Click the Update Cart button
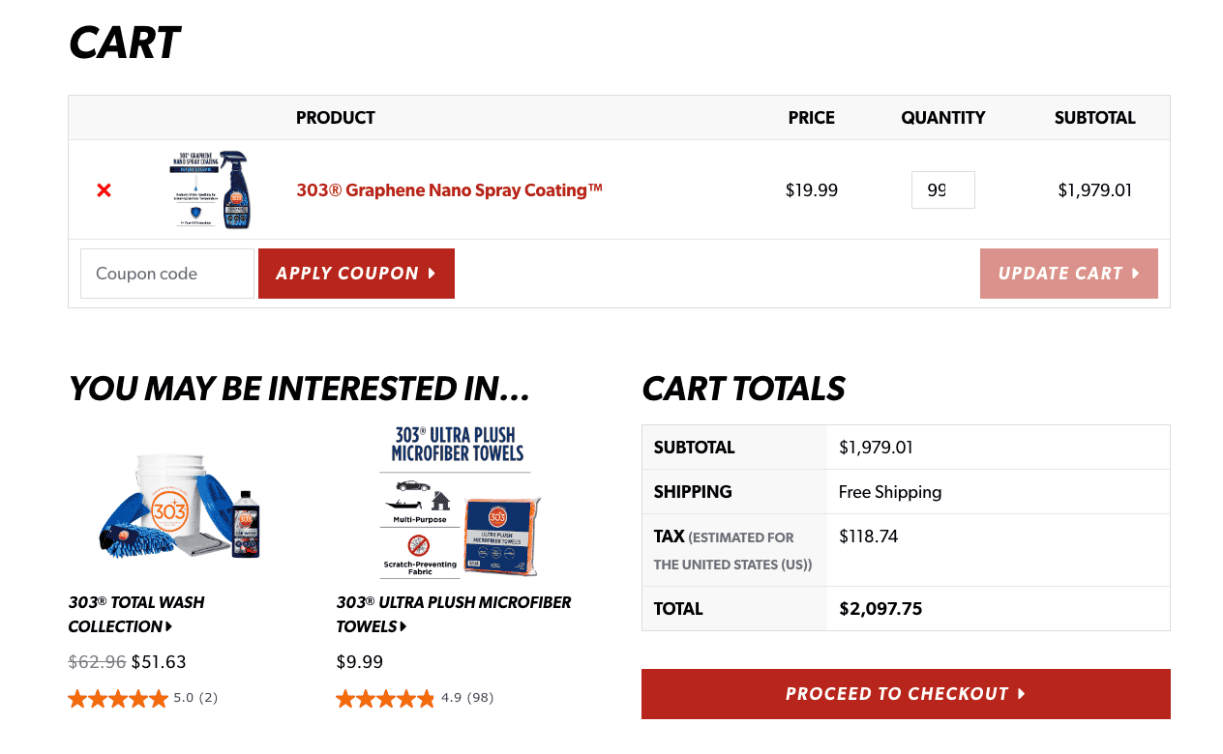The image size is (1223, 754). click(x=1068, y=274)
